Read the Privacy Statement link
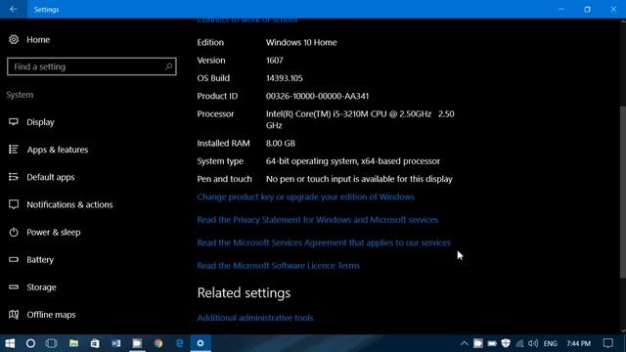This screenshot has height=352, width=626. click(317, 220)
